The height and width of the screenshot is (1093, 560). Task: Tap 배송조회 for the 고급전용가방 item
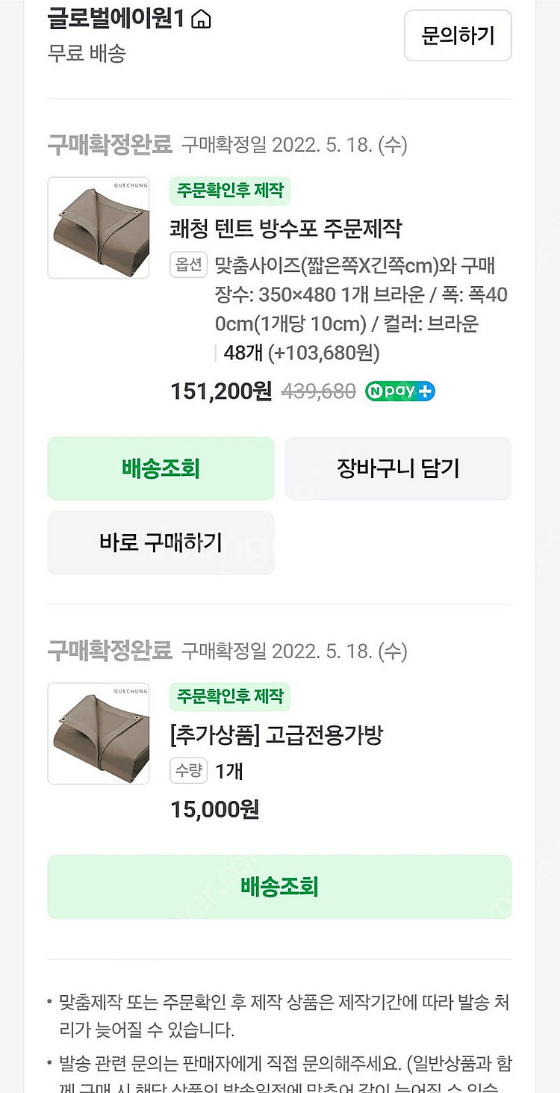(279, 887)
